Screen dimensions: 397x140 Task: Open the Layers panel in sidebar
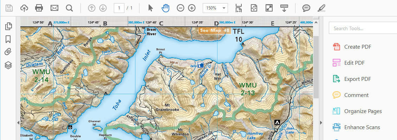click(x=9, y=65)
